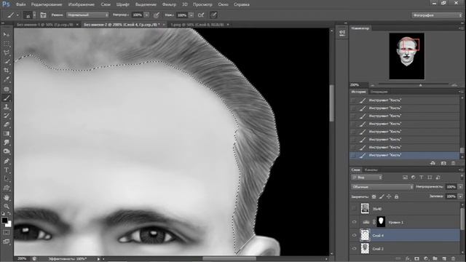Screen dimensions: 466x262
Task: Select the Lasso tool
Action: point(7,52)
